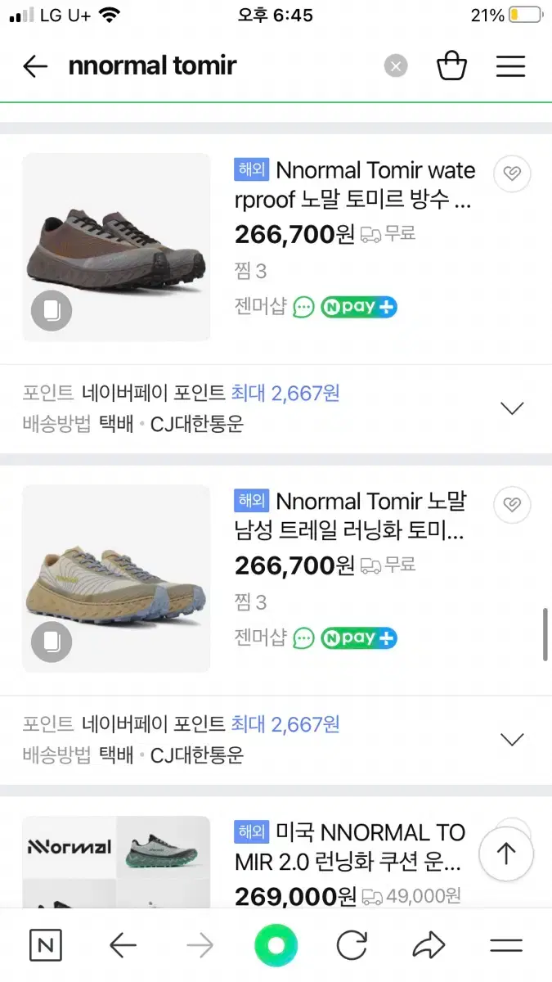The image size is (552, 982).
Task: Open the hamburger menu in header
Action: tap(510, 66)
